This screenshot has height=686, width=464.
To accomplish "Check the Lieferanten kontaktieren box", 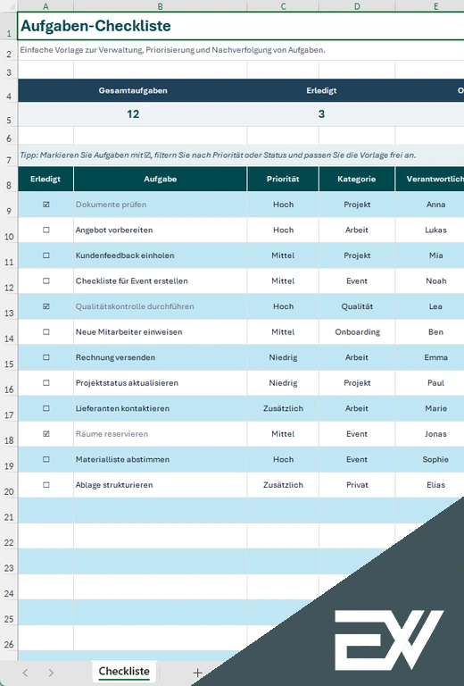I will click(x=46, y=408).
